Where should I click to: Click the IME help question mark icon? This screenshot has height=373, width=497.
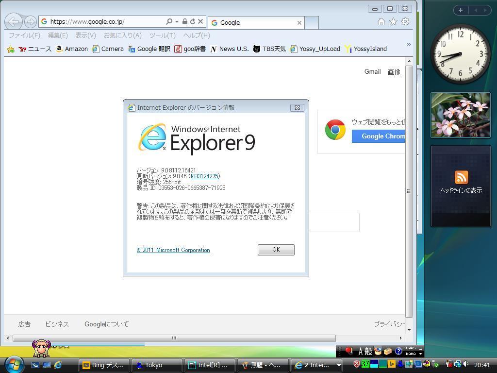(398, 351)
